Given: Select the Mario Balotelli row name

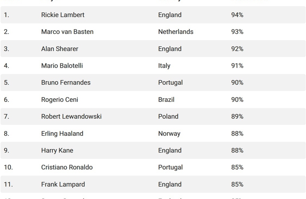Looking at the screenshot, I should tap(62, 66).
